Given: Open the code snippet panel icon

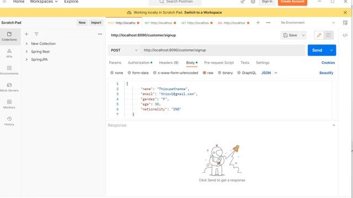Looking at the screenshot, I should [x=345, y=35].
